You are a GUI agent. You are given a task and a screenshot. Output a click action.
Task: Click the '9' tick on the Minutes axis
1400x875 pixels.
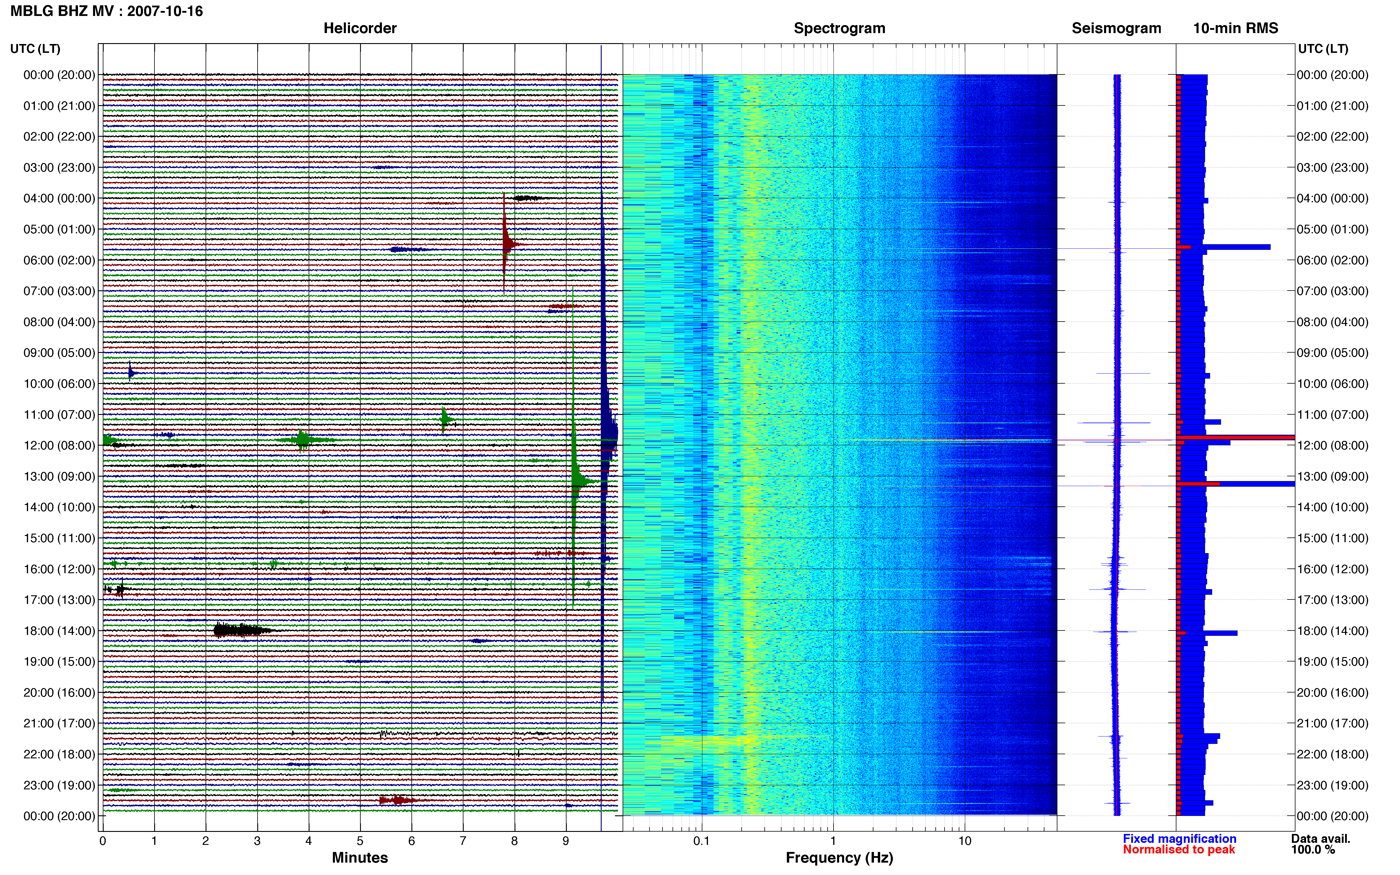tap(566, 841)
